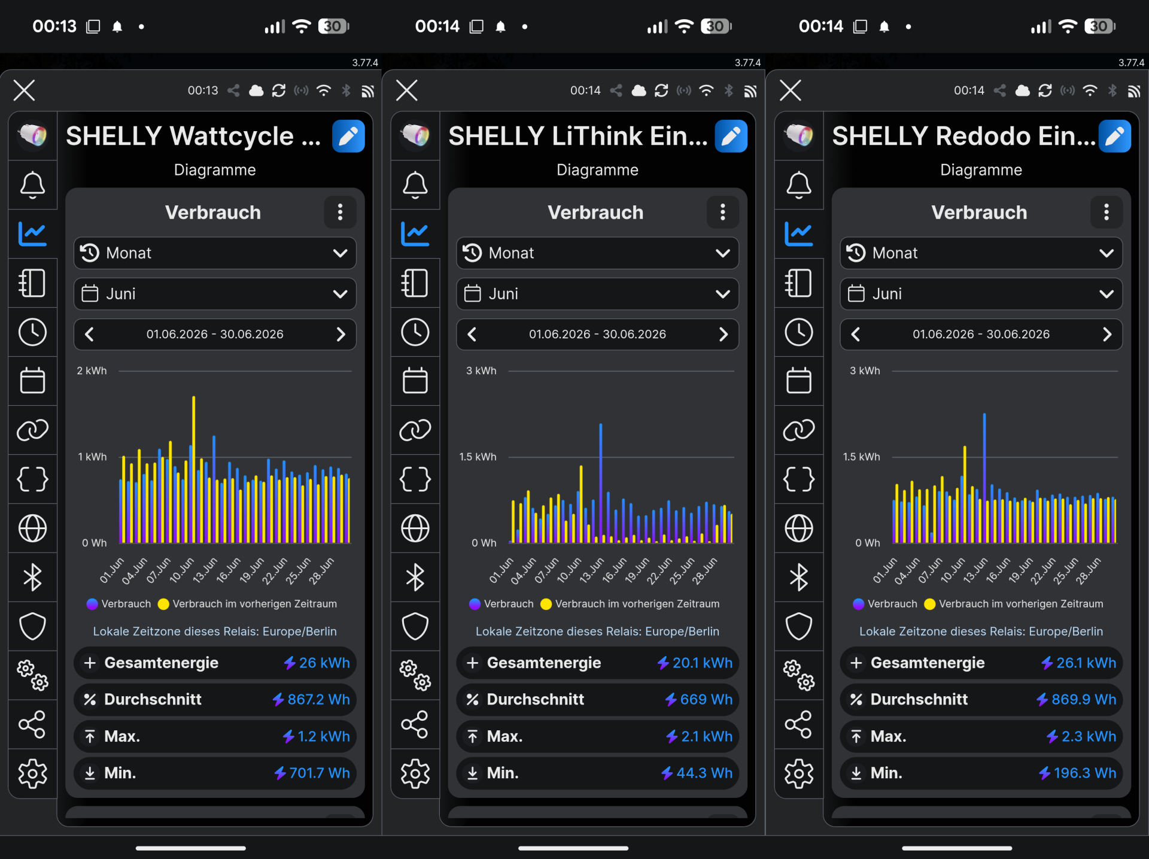Open the Monat period dropdown for Wattcycle
This screenshot has width=1149, height=859.
click(x=215, y=253)
